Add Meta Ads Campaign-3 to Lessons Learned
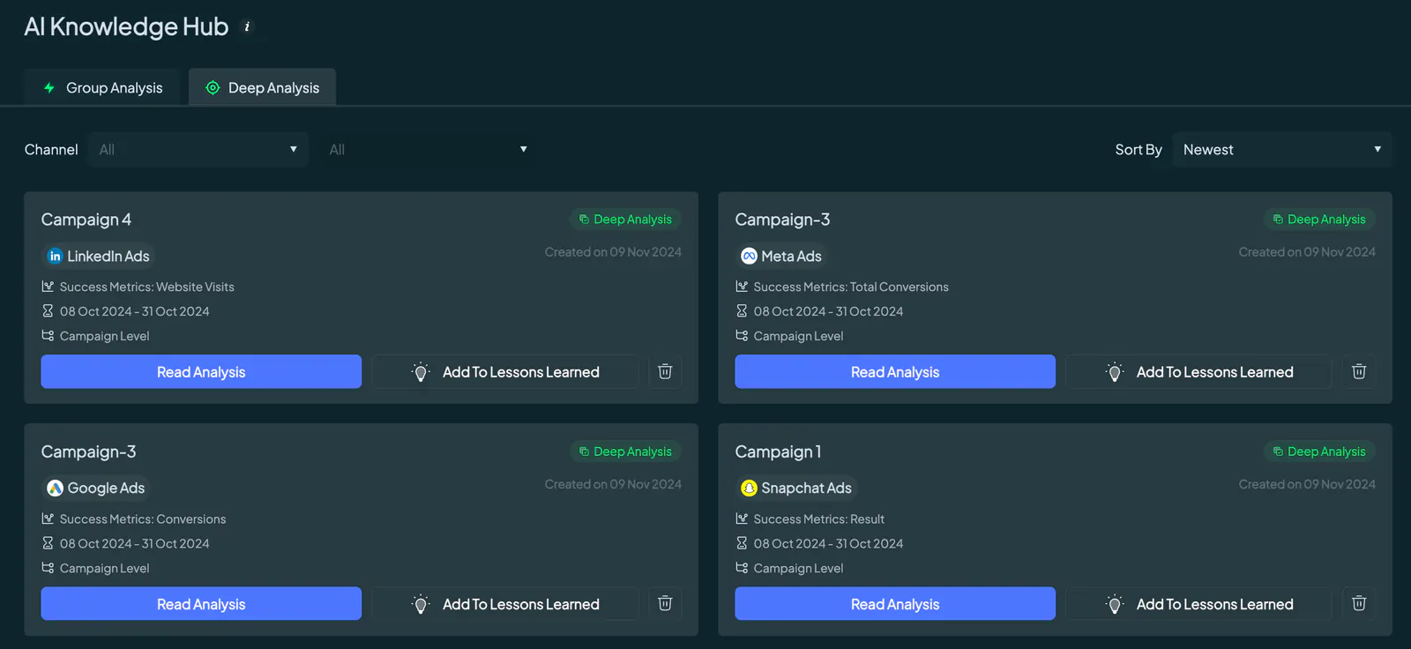Screen dimensions: 1411x649 pos(1198,371)
